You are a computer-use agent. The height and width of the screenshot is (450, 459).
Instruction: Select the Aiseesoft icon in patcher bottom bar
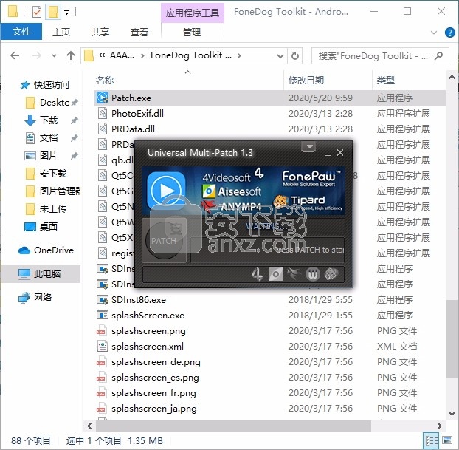[x=276, y=274]
